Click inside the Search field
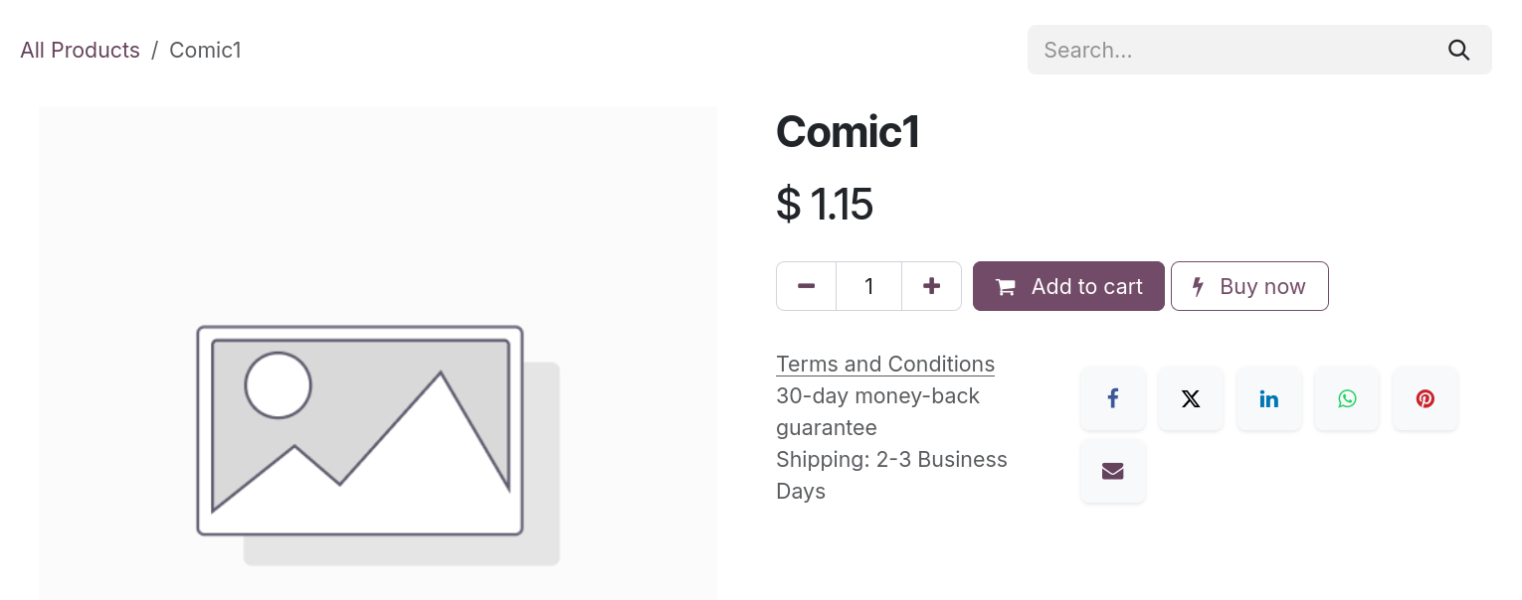Screen dimensions: 1522x600 pyautogui.click(x=1234, y=50)
